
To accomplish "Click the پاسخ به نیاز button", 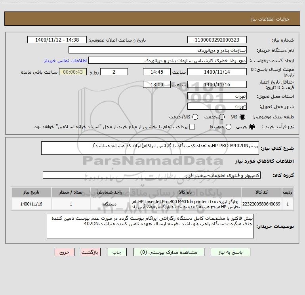I will (231, 252).
